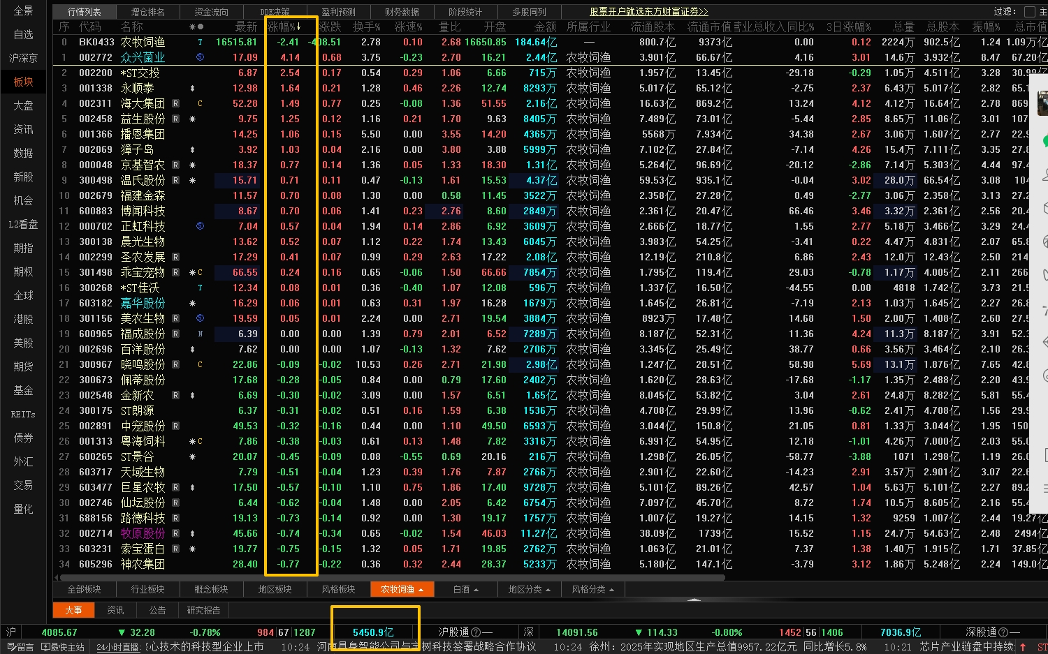Sort by the 3日涨幅% column header
The image size is (1048, 654).
click(848, 27)
